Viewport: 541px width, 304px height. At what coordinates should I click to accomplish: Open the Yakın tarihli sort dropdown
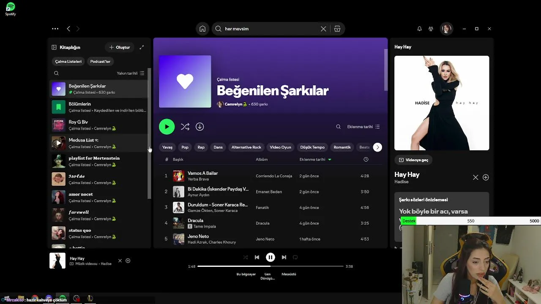coord(131,73)
